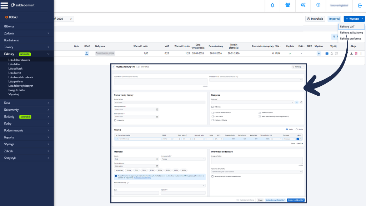Image resolution: width=366 pixels, height=206 pixels.
Task: Click the logout icon in top right
Action: 360,5
